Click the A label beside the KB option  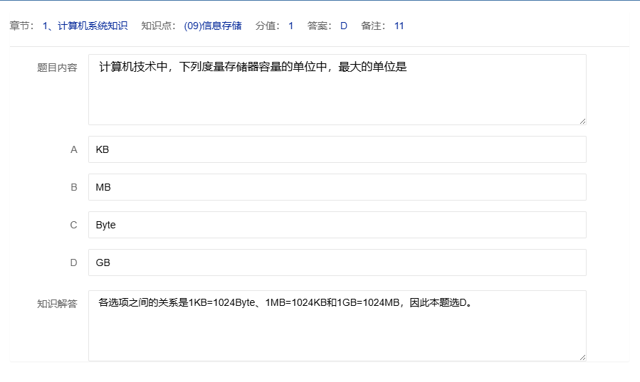tap(73, 150)
